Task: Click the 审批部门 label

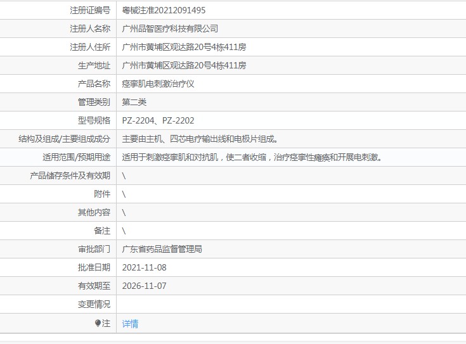Action: click(94, 249)
